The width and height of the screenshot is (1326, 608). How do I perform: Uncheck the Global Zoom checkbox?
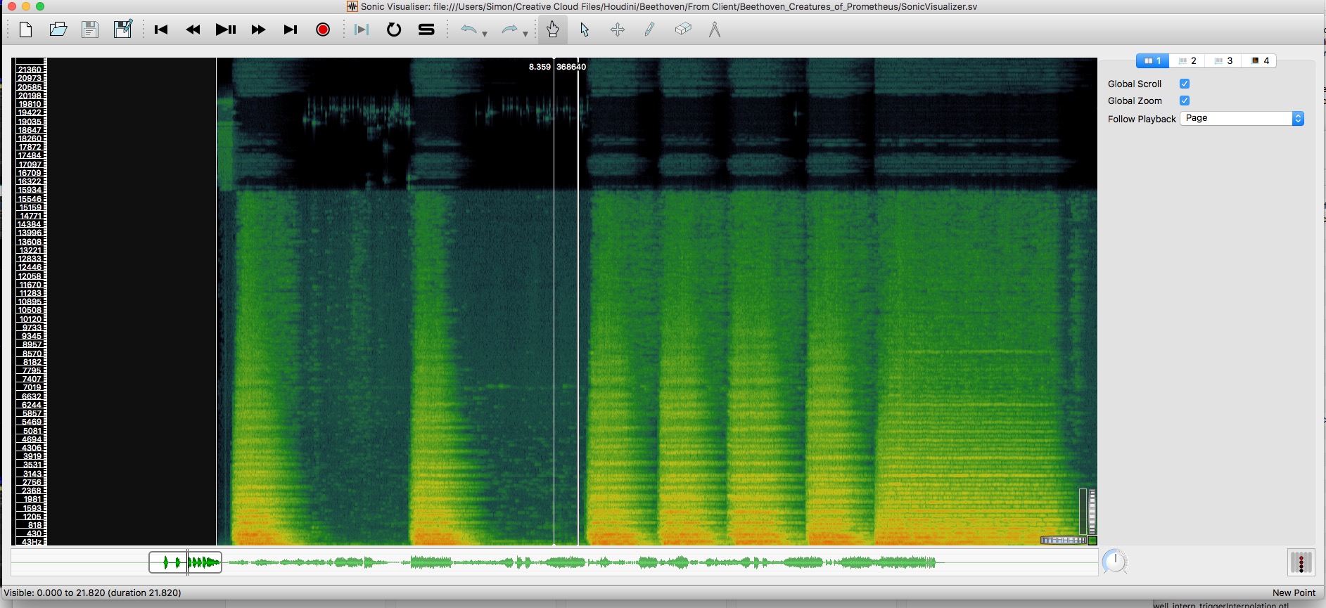pos(1185,101)
